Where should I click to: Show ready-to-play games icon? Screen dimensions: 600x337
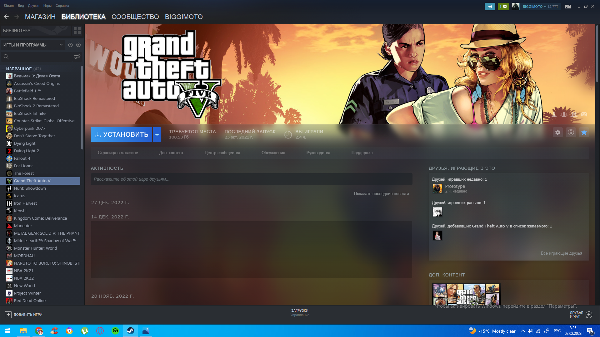(78, 45)
